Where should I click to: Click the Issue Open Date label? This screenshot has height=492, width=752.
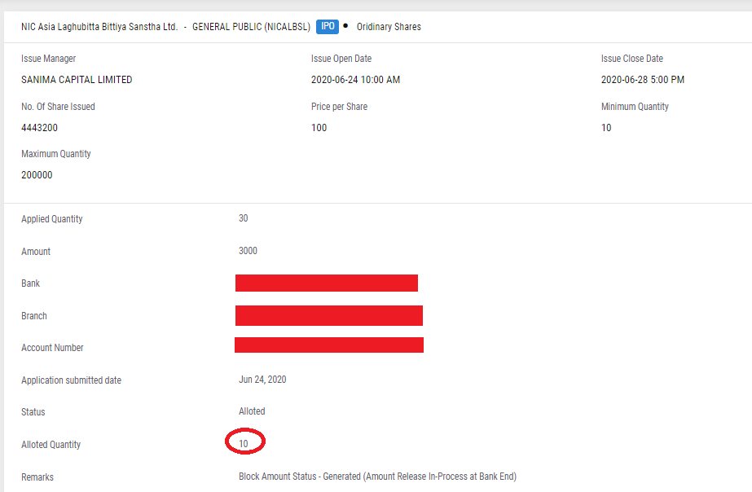click(341, 59)
